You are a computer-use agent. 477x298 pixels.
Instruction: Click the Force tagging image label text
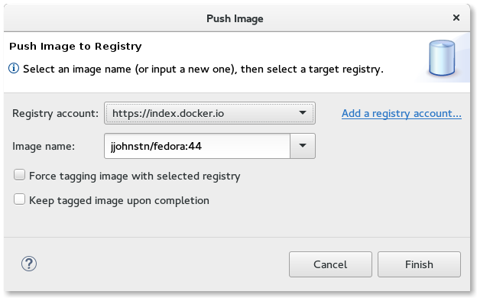[x=135, y=176]
